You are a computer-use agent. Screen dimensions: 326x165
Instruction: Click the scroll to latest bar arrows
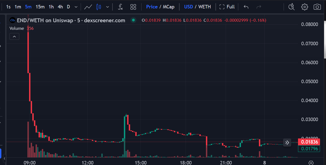(x=287, y=143)
